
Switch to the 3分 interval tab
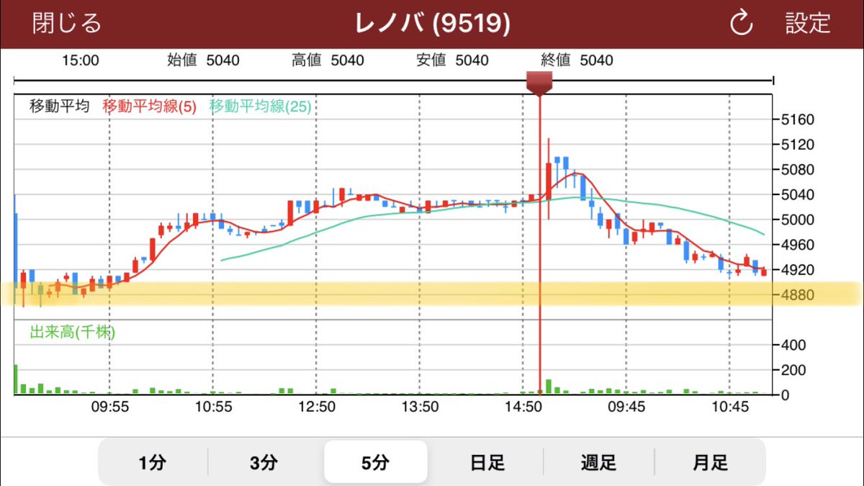264,463
